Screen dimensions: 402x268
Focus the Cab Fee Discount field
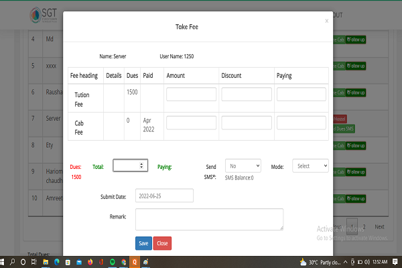(x=246, y=123)
